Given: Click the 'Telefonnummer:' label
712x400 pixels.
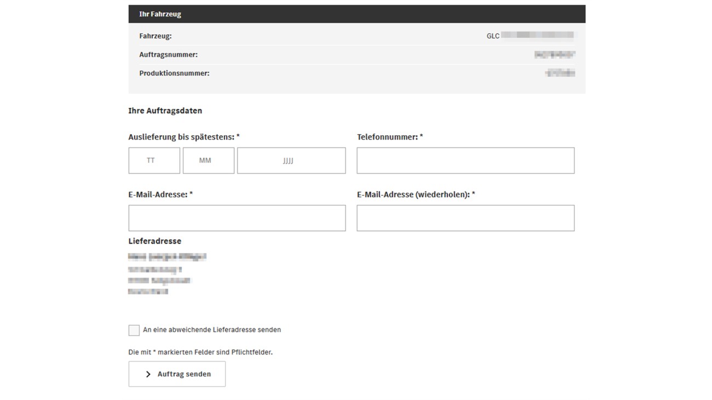Looking at the screenshot, I should click(x=390, y=137).
